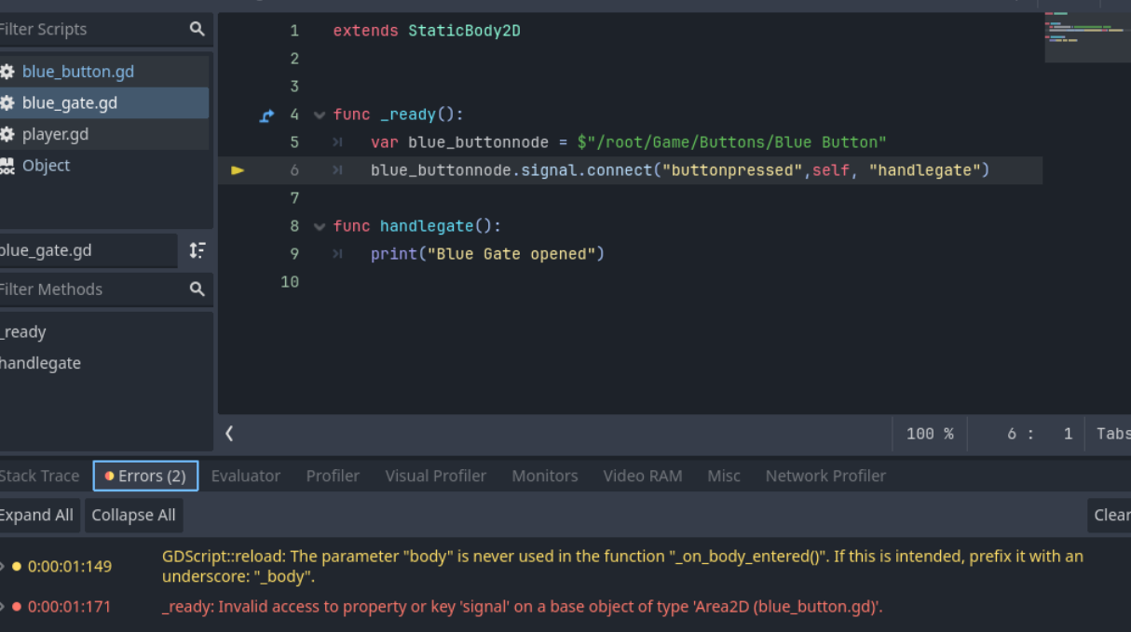Switch to the Profiler tab

pyautogui.click(x=333, y=476)
